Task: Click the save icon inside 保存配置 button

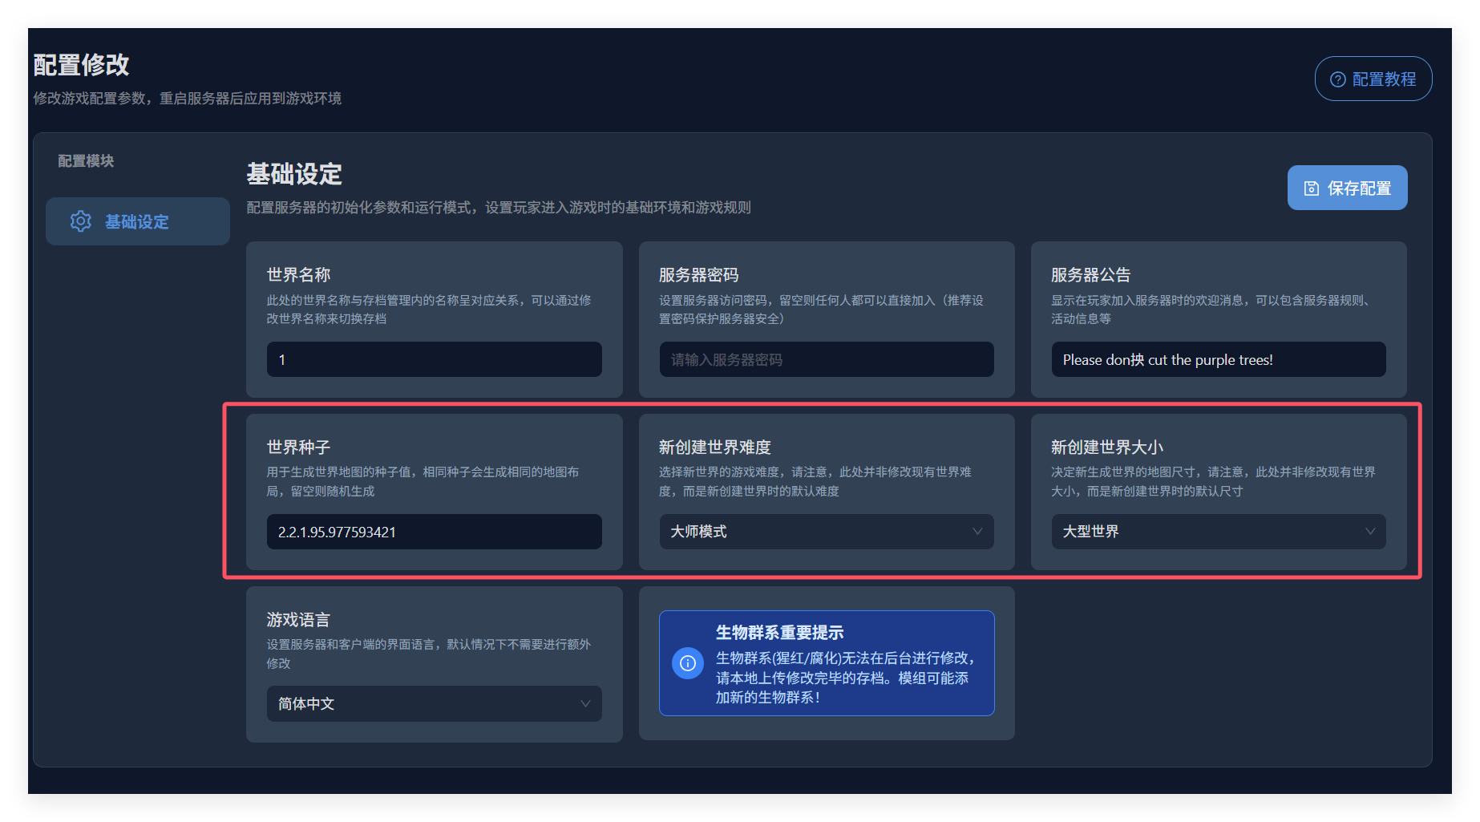Action: [1310, 187]
